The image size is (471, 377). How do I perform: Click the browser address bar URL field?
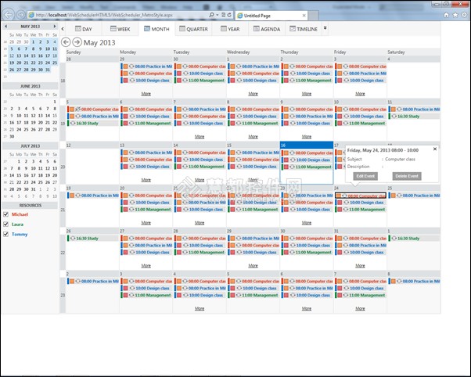[121, 15]
